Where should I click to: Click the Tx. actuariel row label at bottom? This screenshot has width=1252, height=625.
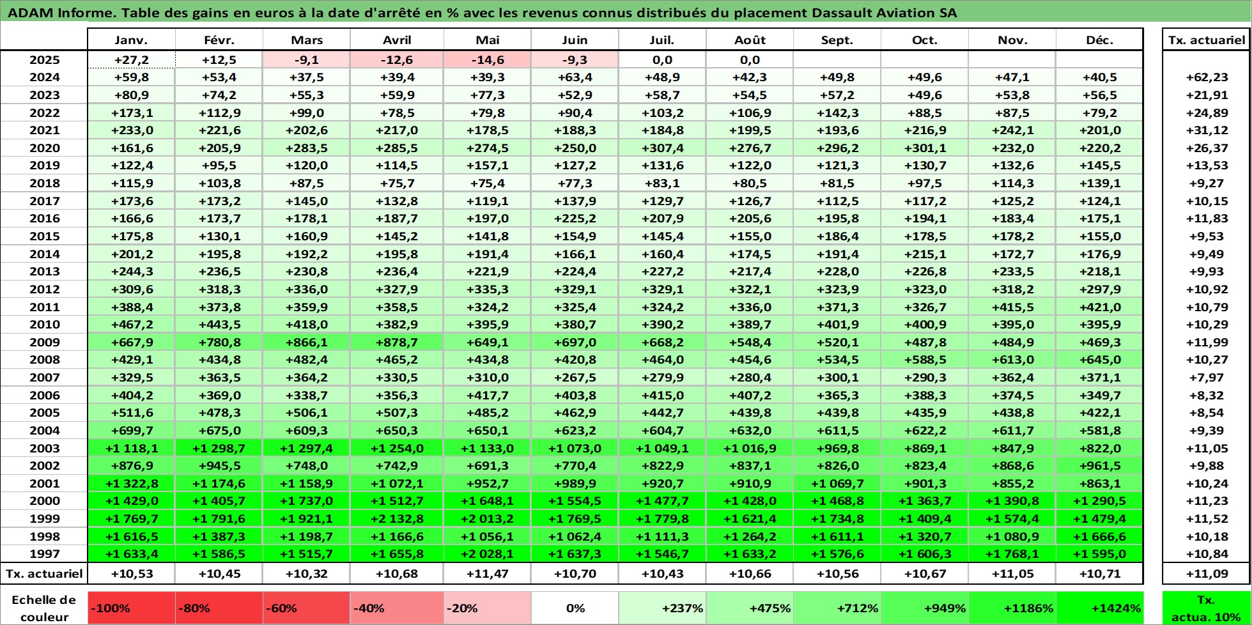44,573
